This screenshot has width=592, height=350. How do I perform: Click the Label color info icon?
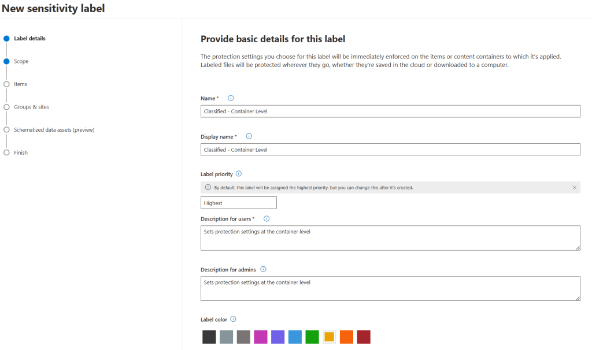click(233, 319)
